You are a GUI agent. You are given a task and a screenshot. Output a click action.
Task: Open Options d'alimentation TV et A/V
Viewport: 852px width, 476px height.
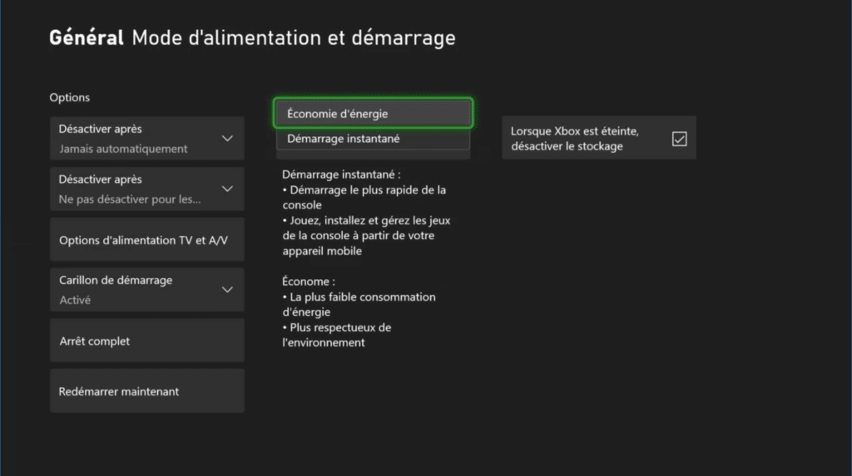[x=146, y=240]
